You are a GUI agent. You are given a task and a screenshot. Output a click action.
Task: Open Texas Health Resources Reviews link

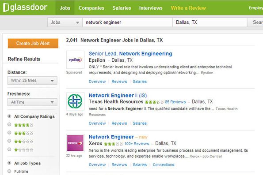click(x=119, y=123)
